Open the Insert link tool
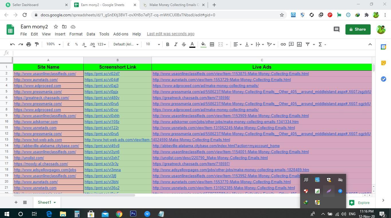391x218 pixels. point(283,44)
